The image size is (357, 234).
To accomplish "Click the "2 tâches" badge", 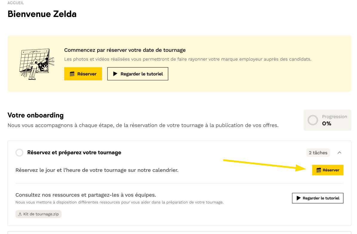I will point(318,153).
